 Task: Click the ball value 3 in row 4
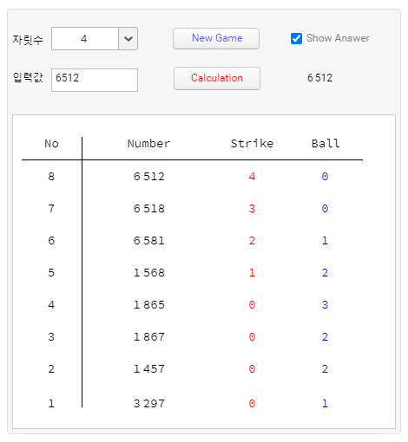pos(325,305)
